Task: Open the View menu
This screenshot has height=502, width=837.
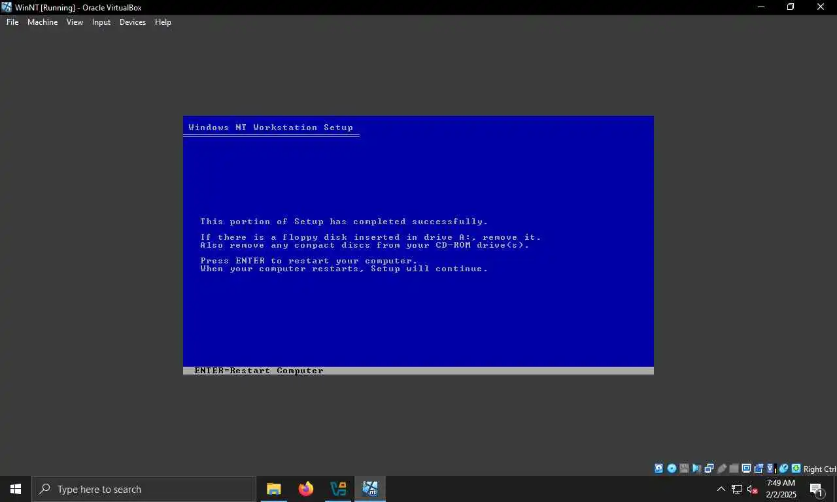Action: [75, 22]
